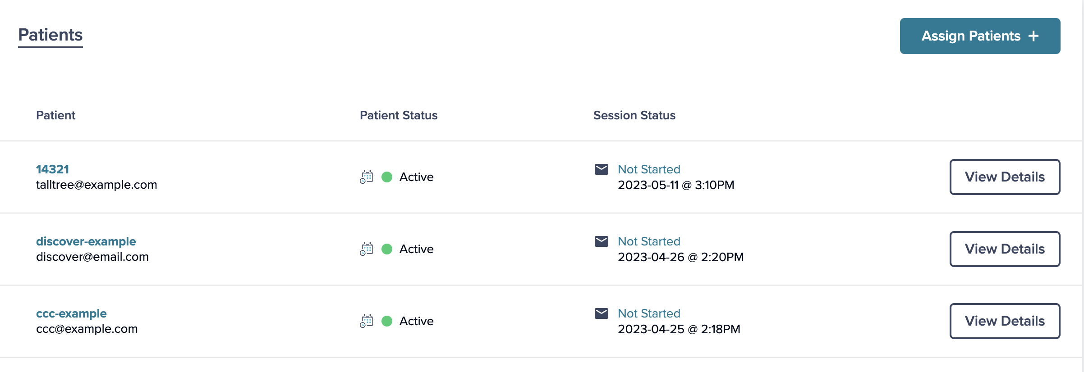The image size is (1084, 372).
Task: Click the calendar schedule icon for discover-example
Action: pos(367,249)
